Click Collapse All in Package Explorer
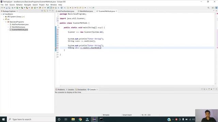 coord(42,11)
